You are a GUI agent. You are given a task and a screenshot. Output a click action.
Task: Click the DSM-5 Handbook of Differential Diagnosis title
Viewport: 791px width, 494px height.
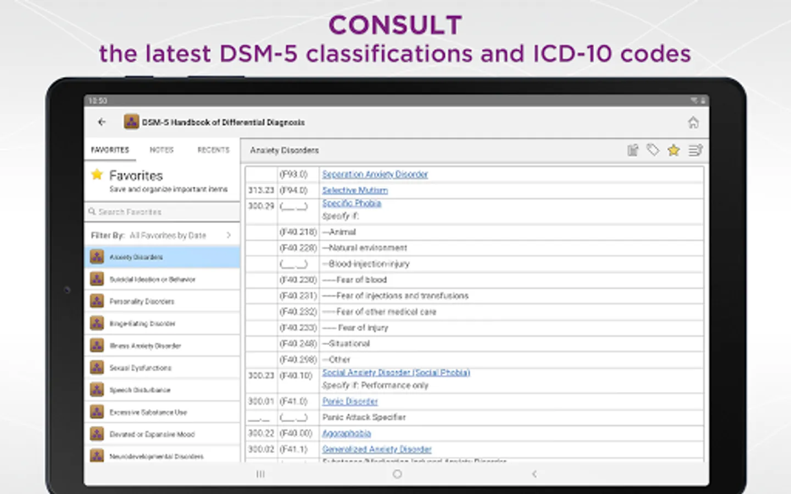(224, 122)
